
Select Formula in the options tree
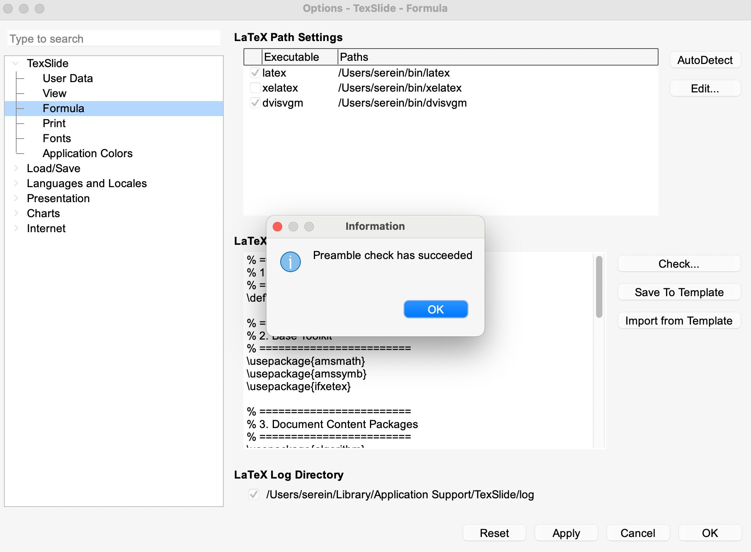coord(64,108)
